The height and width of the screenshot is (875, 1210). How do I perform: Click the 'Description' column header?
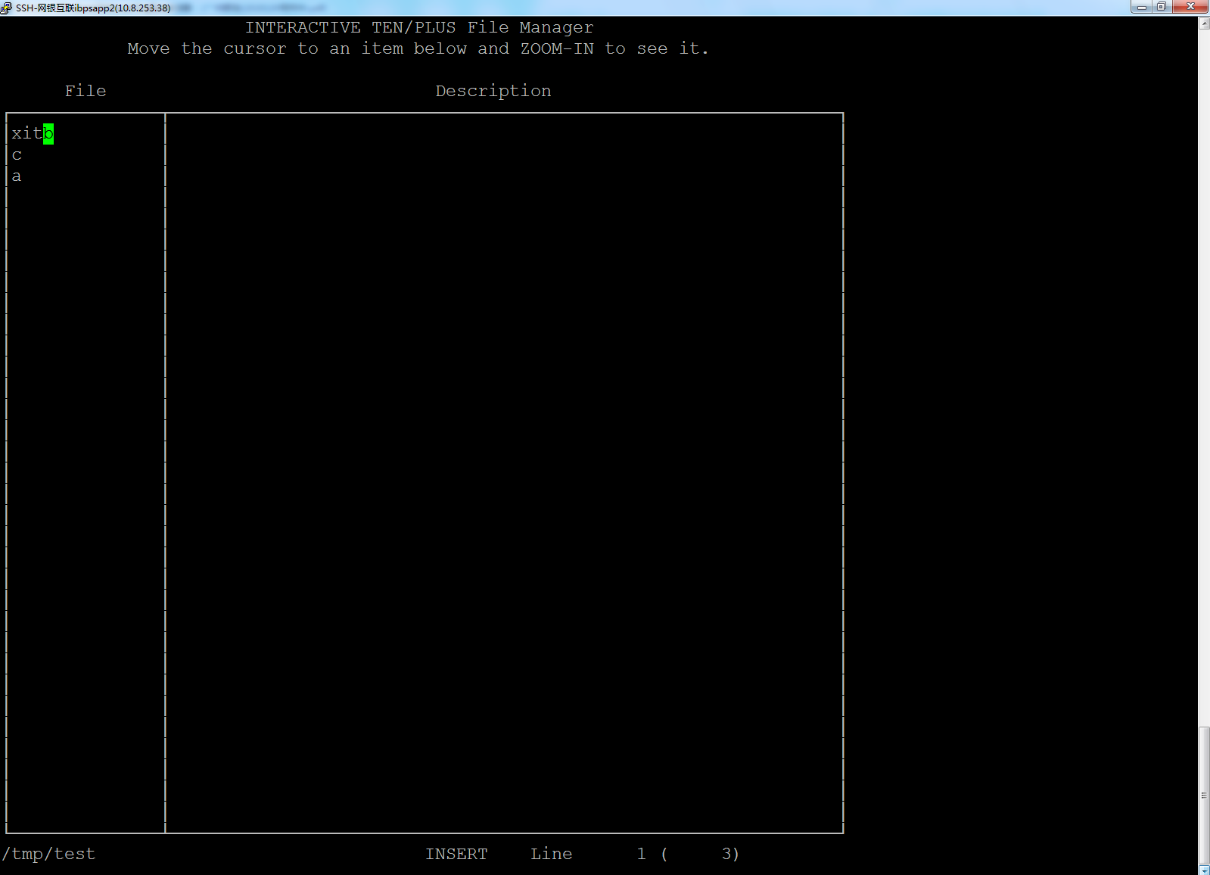pos(493,91)
